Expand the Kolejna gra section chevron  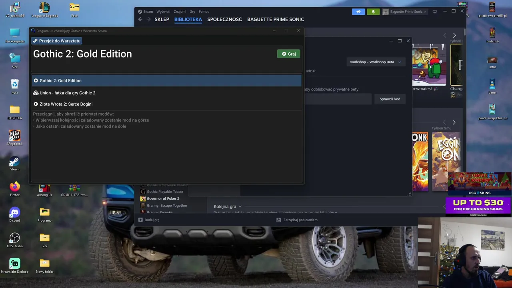click(240, 206)
